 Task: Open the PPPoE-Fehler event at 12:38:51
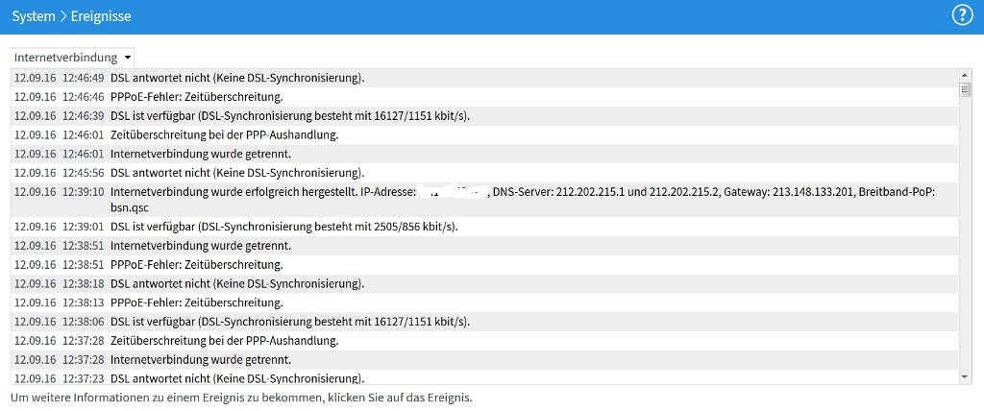[x=196, y=264]
